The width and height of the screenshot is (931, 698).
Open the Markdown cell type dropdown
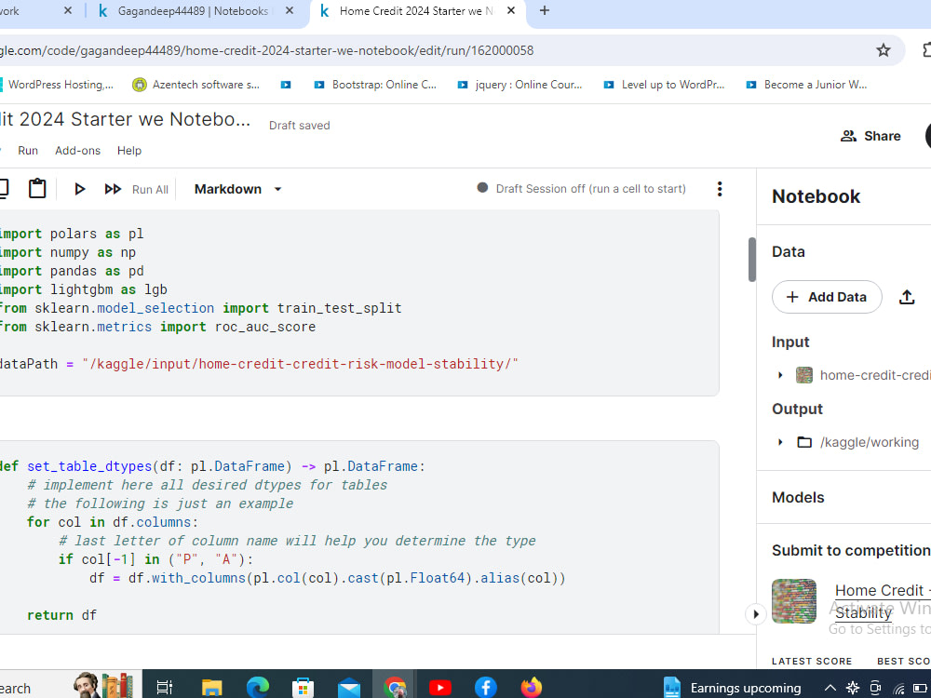[x=237, y=189]
